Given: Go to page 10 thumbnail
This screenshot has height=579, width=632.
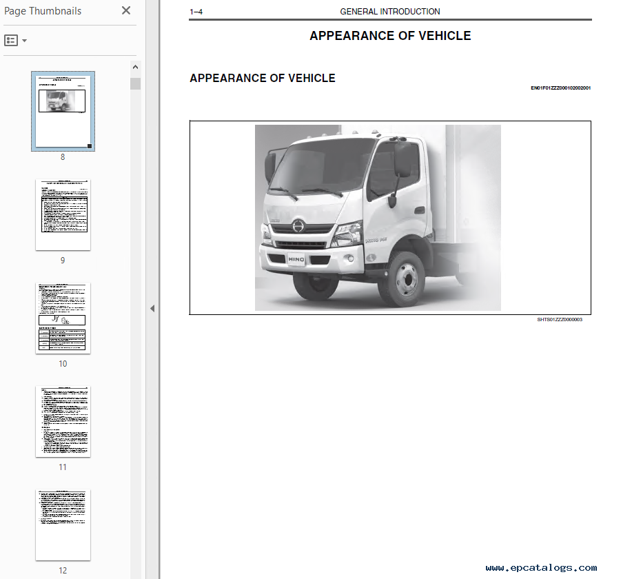Looking at the screenshot, I should point(63,318).
